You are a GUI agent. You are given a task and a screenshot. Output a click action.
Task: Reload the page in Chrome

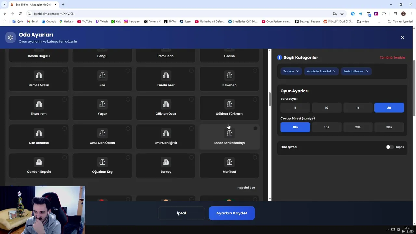coord(20,14)
